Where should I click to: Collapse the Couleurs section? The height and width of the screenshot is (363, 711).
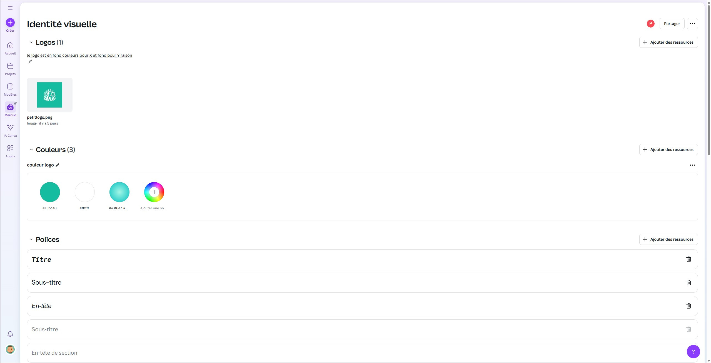point(31,150)
